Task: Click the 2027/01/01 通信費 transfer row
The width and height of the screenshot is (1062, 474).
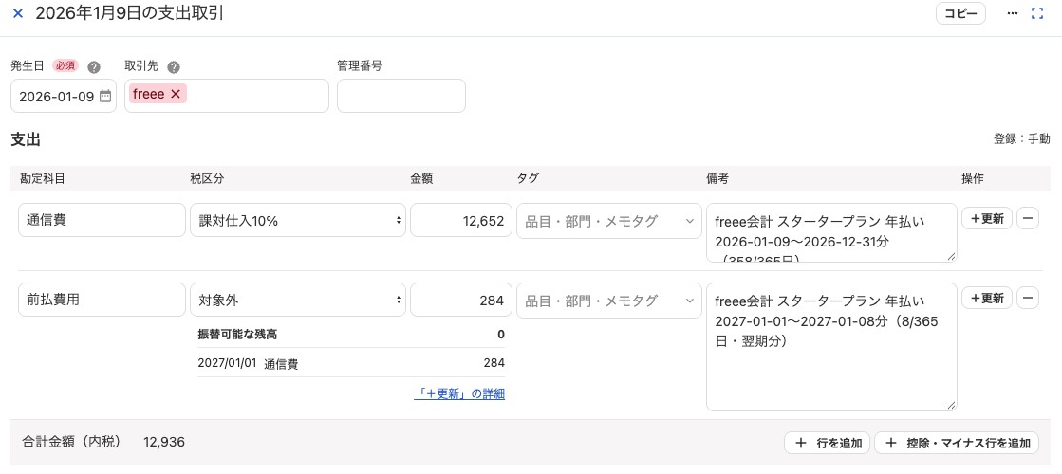Action: [351, 363]
